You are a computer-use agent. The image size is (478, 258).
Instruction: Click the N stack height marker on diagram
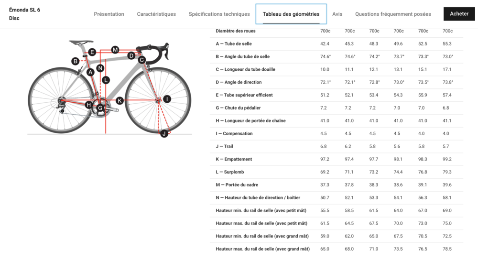point(100,68)
